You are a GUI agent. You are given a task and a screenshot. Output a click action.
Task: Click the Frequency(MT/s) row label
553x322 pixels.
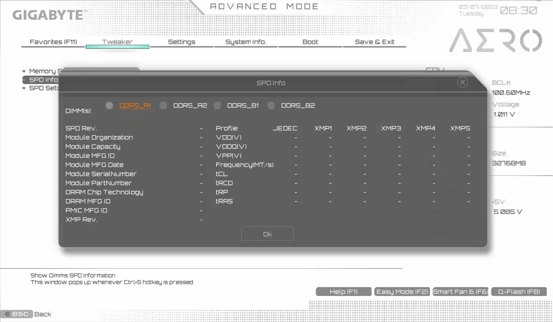245,165
